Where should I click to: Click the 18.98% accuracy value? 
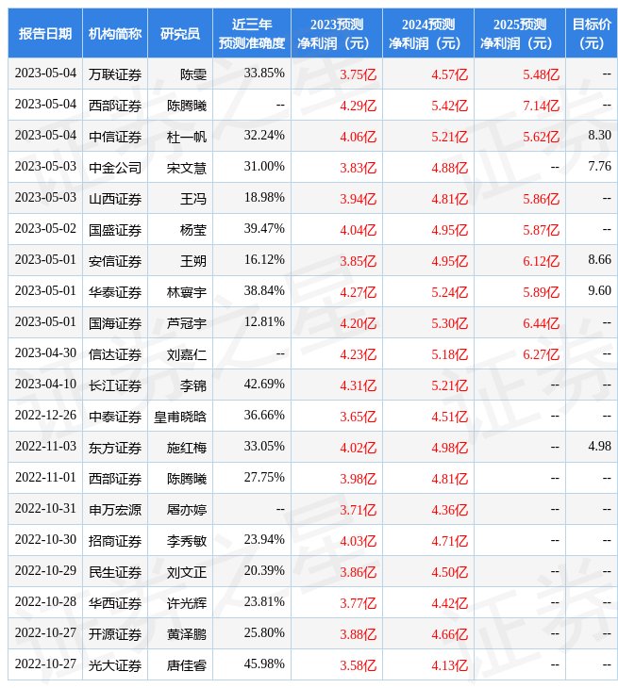pyautogui.click(x=264, y=198)
